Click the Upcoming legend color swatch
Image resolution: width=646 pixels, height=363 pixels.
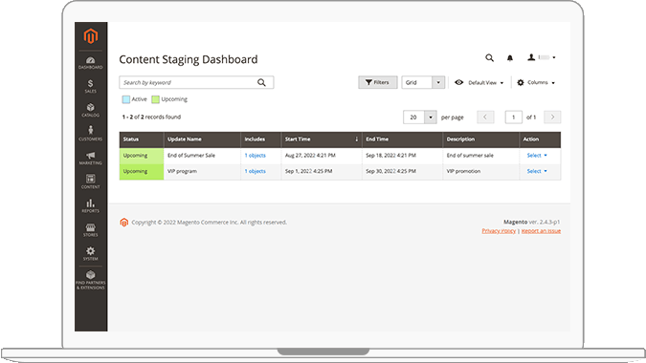[x=155, y=99]
